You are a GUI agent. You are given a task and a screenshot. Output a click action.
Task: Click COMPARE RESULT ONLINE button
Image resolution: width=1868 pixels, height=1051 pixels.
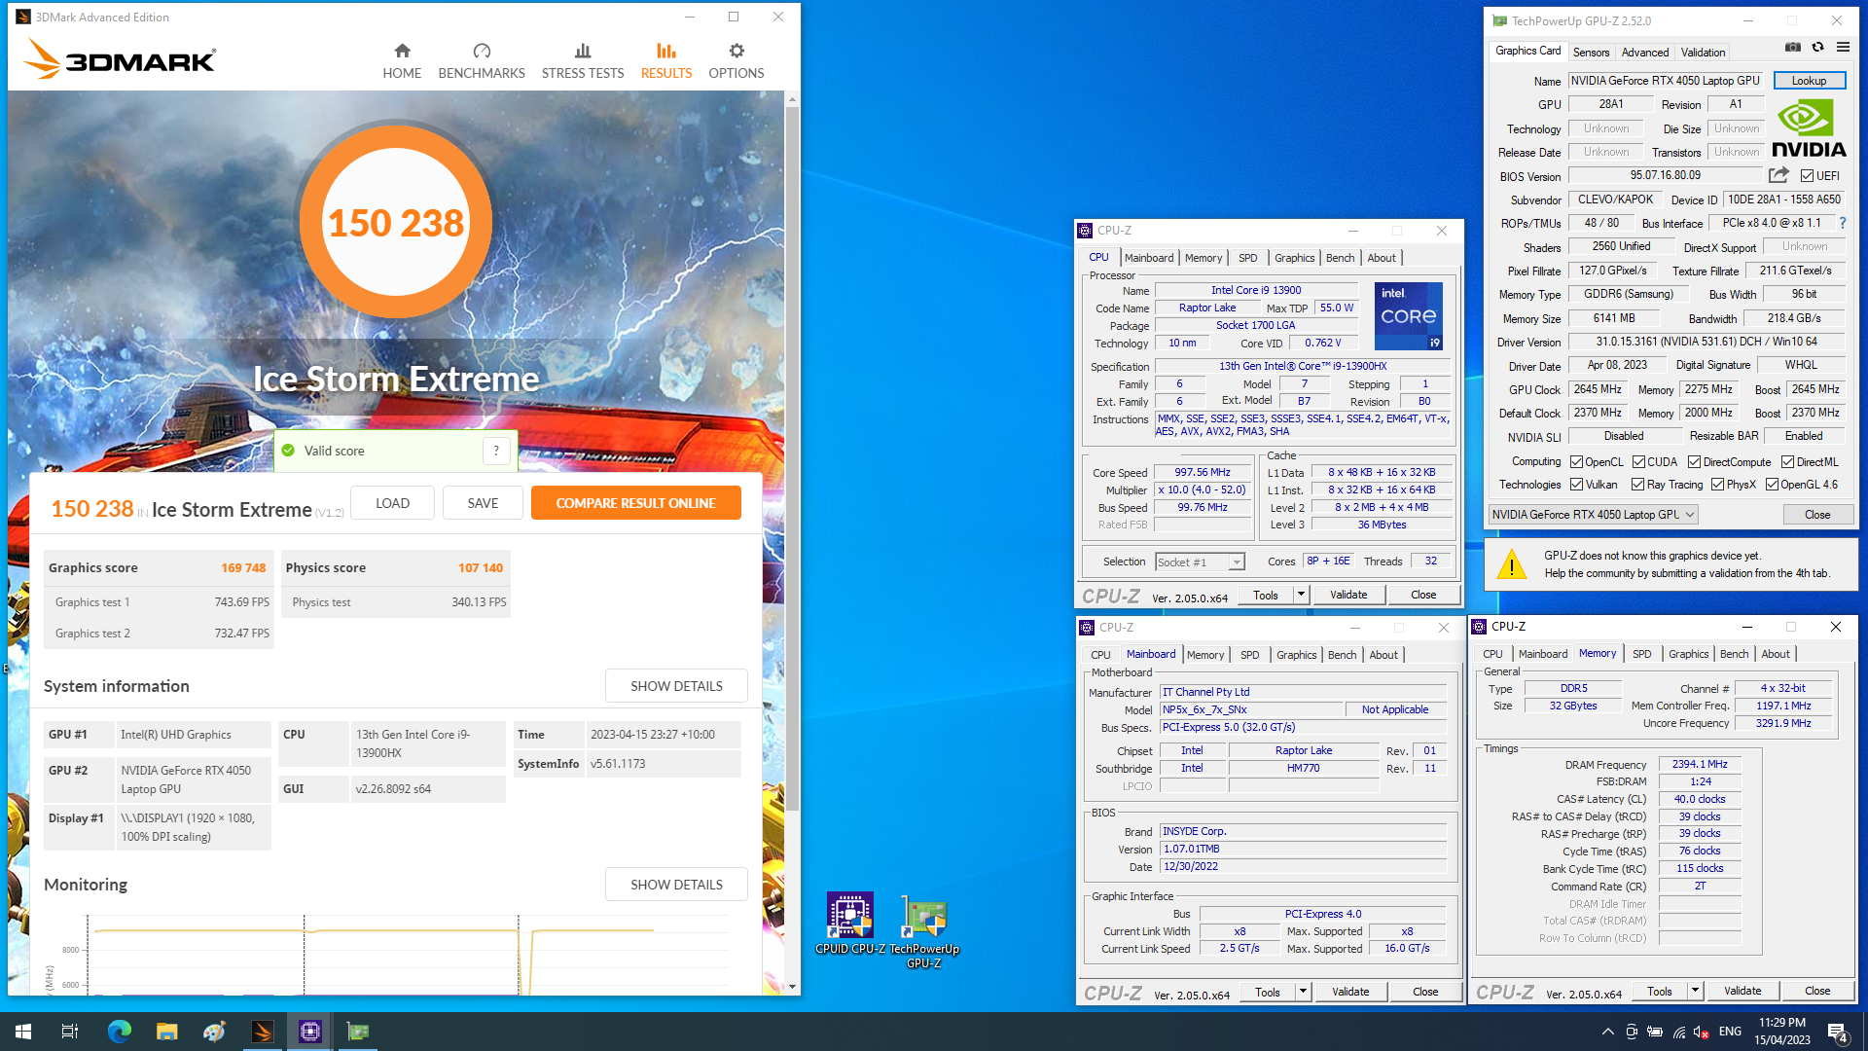635,503
